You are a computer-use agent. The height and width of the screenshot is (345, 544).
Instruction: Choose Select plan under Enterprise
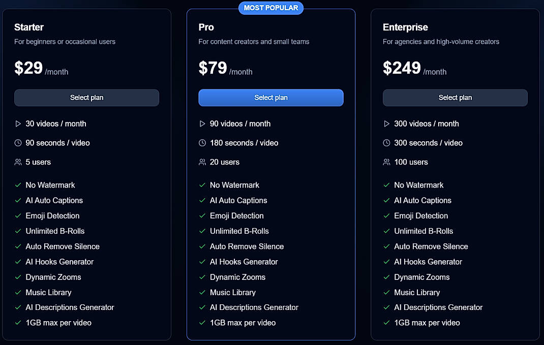click(455, 98)
